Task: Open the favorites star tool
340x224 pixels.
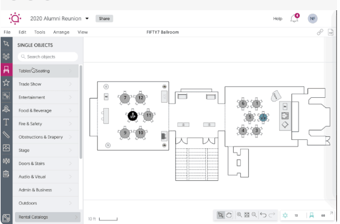Action: pos(6,83)
